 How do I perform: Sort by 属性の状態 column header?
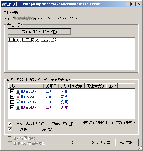(96, 86)
